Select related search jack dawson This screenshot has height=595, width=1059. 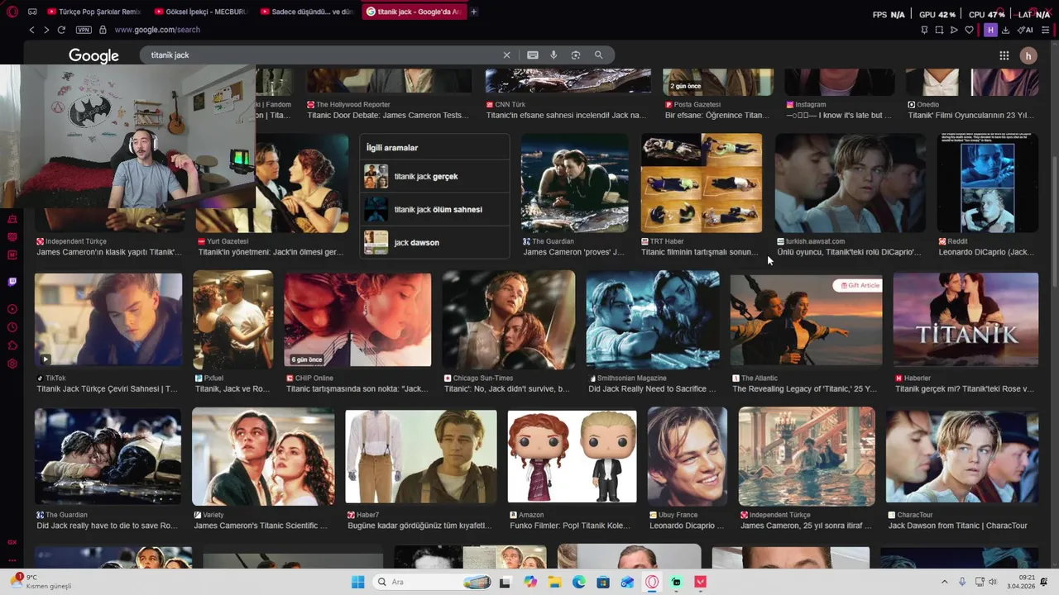(434, 242)
